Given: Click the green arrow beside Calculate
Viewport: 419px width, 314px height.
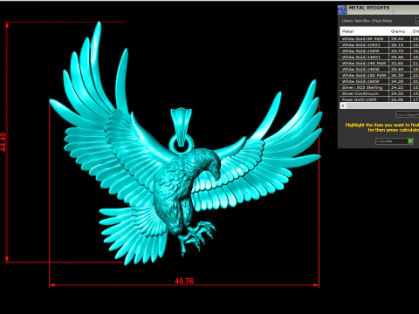Looking at the screenshot, I should tap(410, 141).
